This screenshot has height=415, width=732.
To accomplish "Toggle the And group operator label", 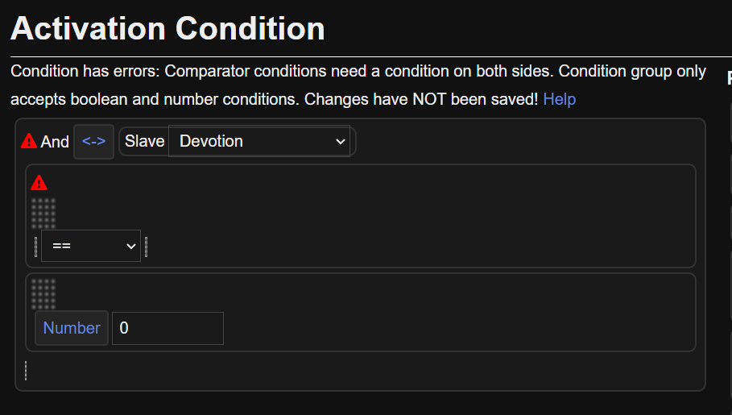I will coord(55,142).
